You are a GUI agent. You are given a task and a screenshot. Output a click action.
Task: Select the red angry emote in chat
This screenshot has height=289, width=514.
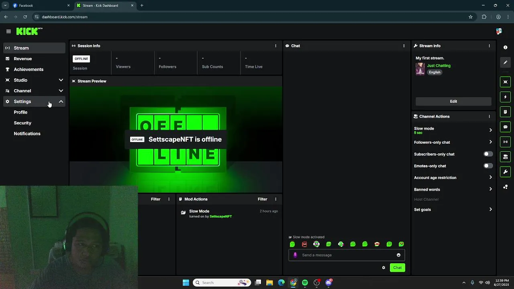click(x=304, y=244)
